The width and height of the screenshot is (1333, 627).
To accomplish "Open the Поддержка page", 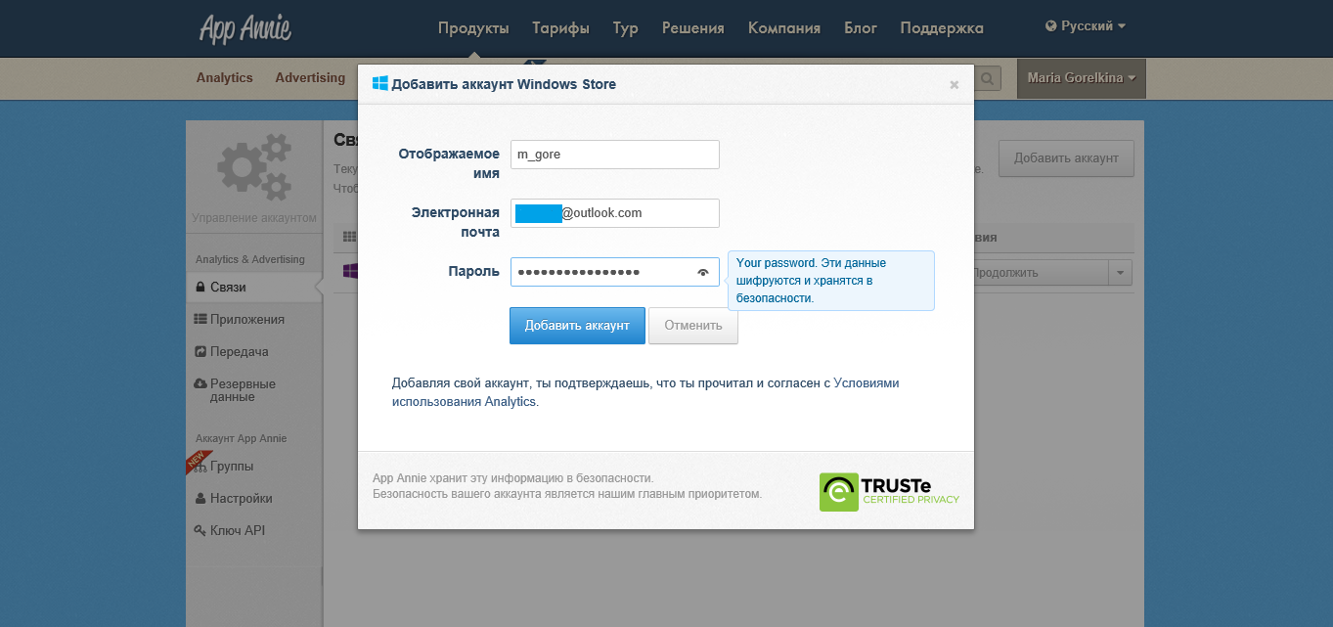I will (x=942, y=28).
